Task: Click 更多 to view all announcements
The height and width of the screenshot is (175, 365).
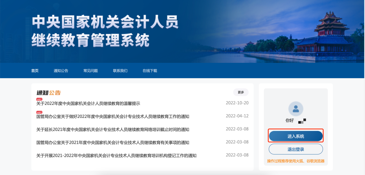Action: [241, 92]
